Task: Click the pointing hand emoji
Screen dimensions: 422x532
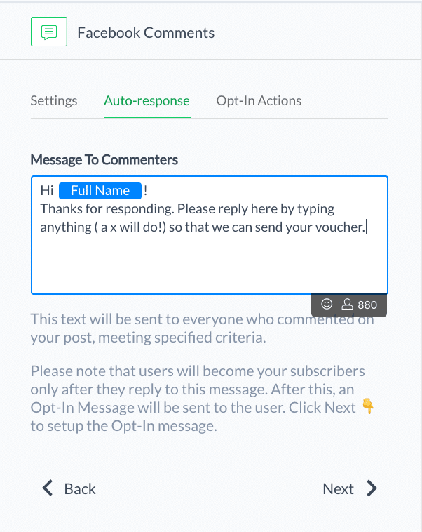Action: [x=368, y=406]
